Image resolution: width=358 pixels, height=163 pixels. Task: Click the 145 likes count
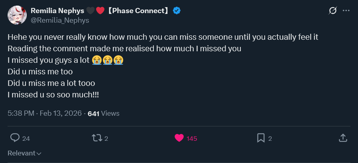192,138
